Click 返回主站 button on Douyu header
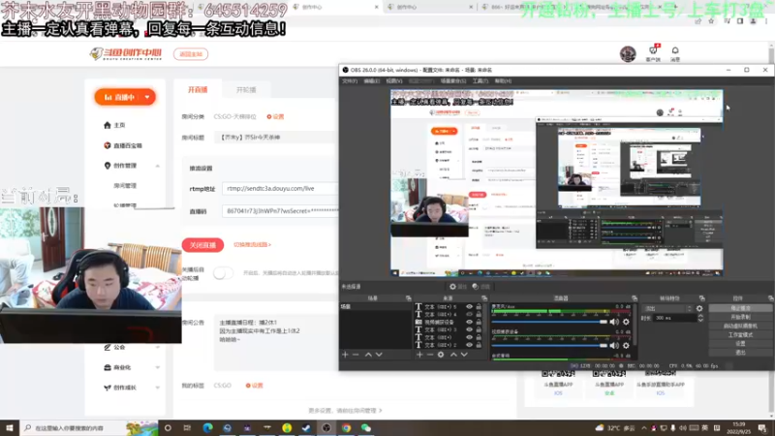The width and height of the screenshot is (775, 436). coord(191,54)
